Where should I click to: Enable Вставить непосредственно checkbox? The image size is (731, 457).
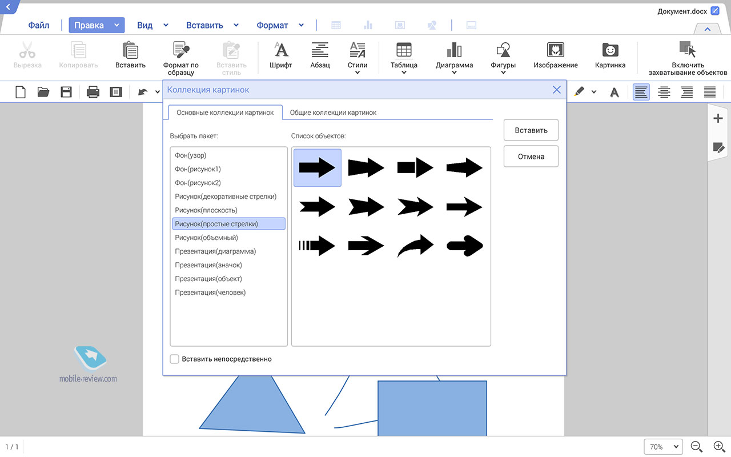pos(175,359)
